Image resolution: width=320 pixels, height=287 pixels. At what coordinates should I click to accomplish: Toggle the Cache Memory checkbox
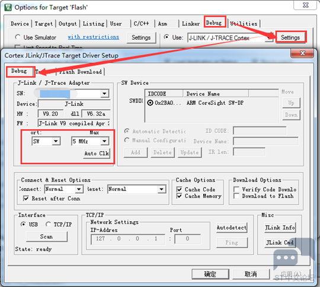click(x=179, y=196)
